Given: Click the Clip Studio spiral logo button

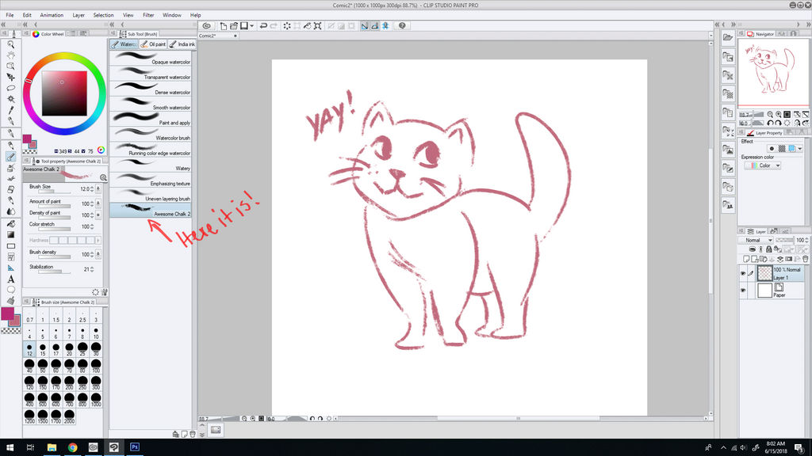Looking at the screenshot, I should (206, 26).
